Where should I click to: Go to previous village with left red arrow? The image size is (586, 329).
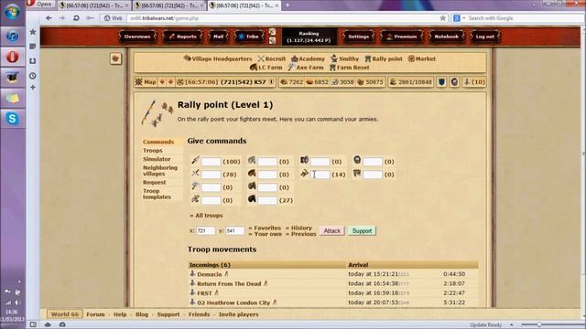coord(162,82)
